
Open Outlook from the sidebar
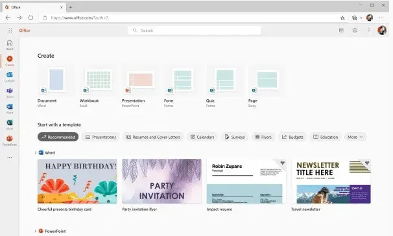tap(10, 77)
